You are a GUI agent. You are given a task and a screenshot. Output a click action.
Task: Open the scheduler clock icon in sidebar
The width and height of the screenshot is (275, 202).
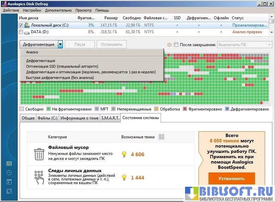(9, 173)
